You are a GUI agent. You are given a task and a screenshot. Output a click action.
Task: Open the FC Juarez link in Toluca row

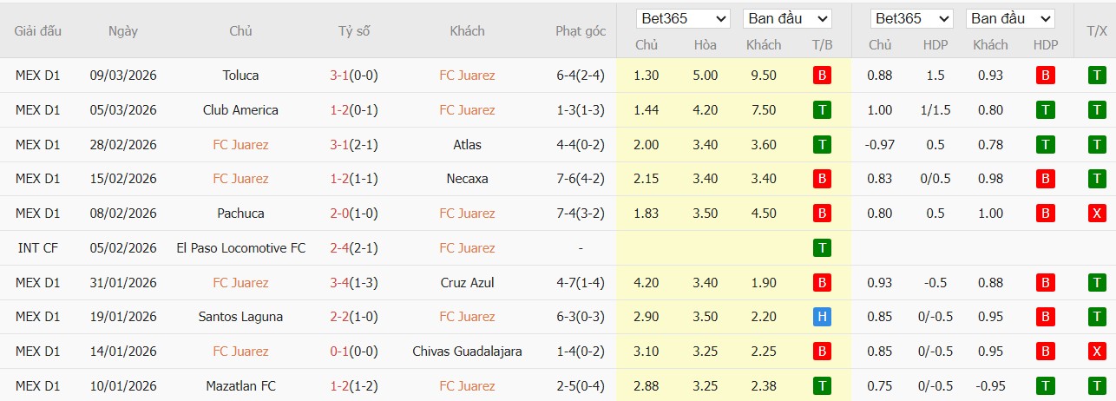coord(467,76)
